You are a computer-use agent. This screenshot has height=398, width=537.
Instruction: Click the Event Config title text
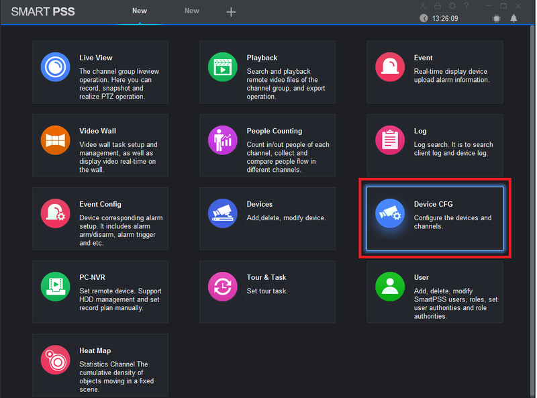100,204
